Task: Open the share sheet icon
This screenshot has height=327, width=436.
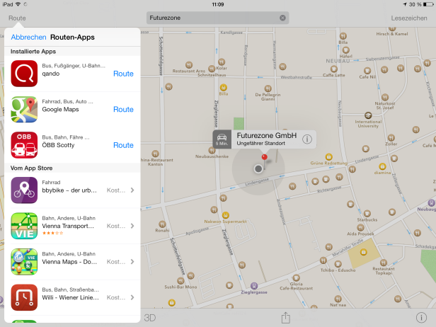Action: pos(285,317)
